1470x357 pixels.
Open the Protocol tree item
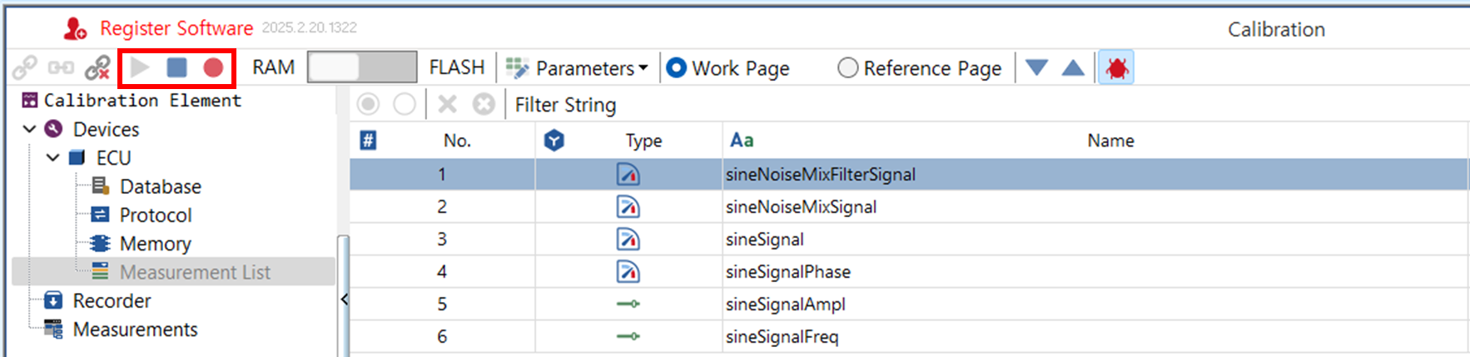pos(156,215)
